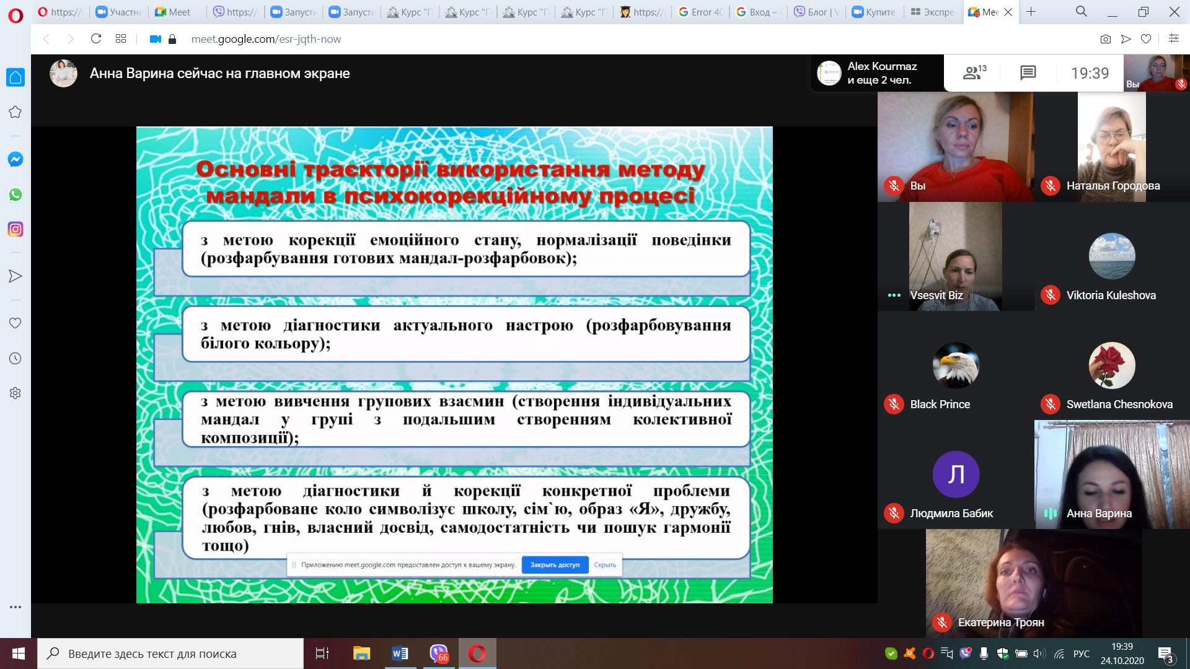Open Messenger in Opera sidebar

15,159
